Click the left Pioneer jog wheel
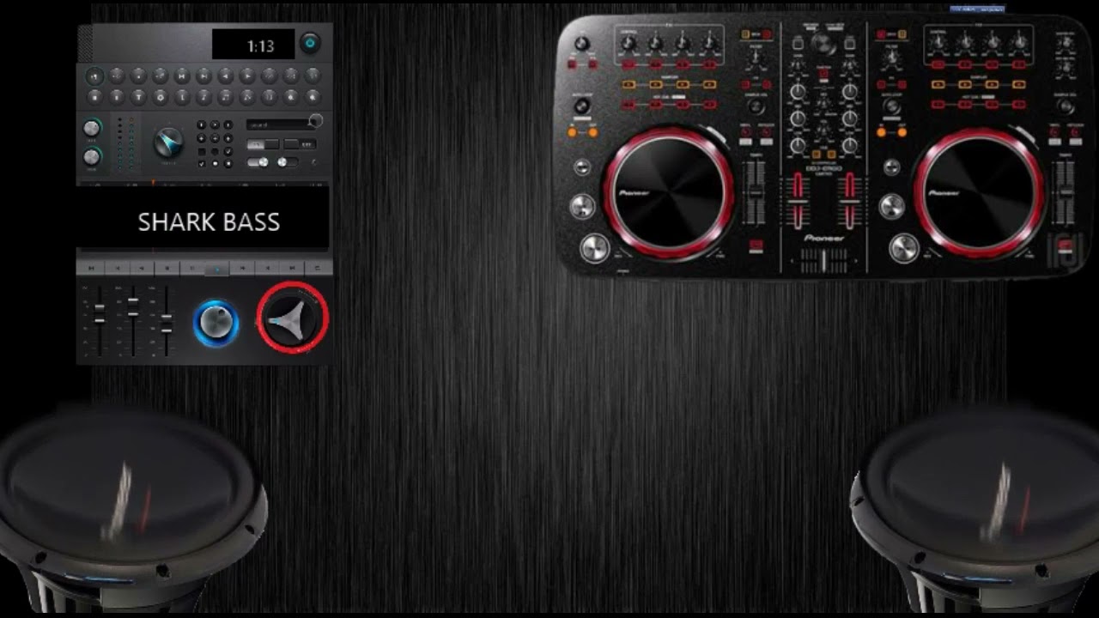 pos(669,193)
